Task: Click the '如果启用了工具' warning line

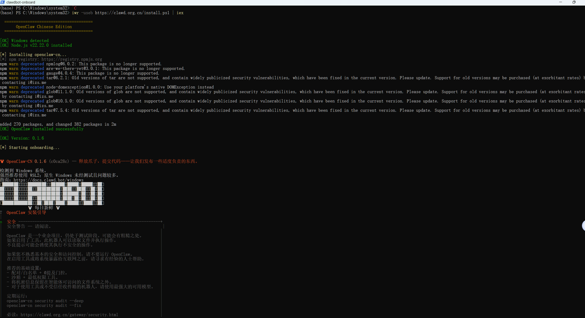Action: coord(62,240)
